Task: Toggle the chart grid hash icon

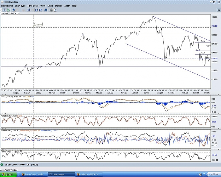Action: click(x=46, y=10)
